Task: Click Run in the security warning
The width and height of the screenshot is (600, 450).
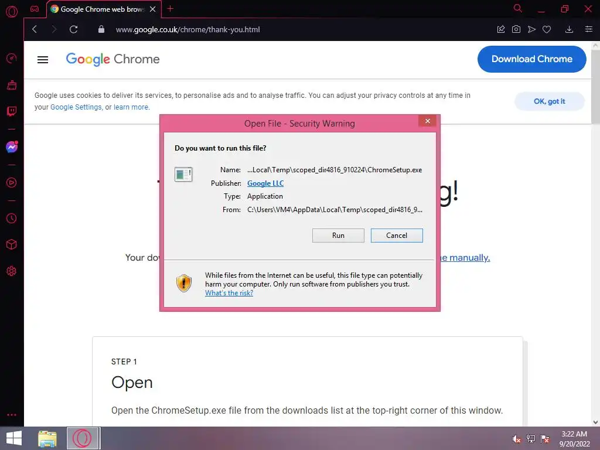Action: [338, 236]
